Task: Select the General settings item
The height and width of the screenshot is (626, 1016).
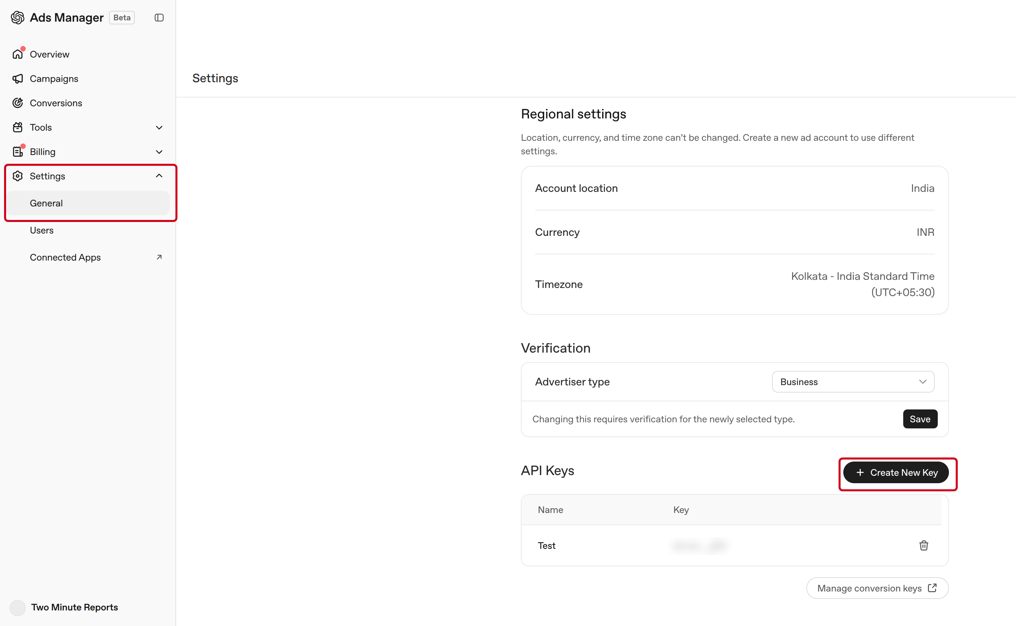Action: click(88, 203)
